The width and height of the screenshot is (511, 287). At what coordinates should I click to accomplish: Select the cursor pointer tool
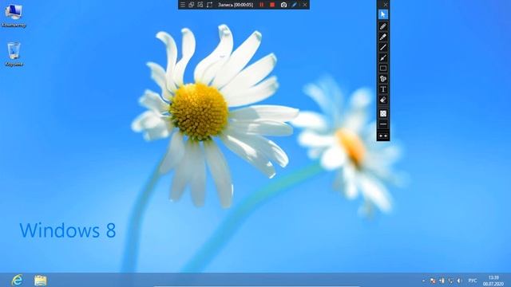coord(383,14)
